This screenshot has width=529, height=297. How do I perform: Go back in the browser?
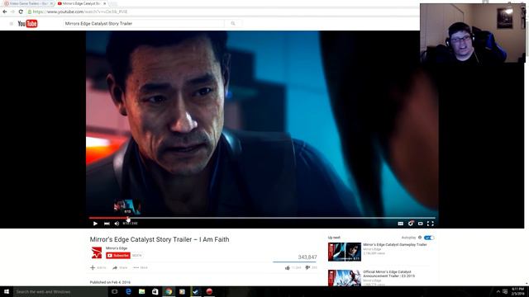pos(5,12)
